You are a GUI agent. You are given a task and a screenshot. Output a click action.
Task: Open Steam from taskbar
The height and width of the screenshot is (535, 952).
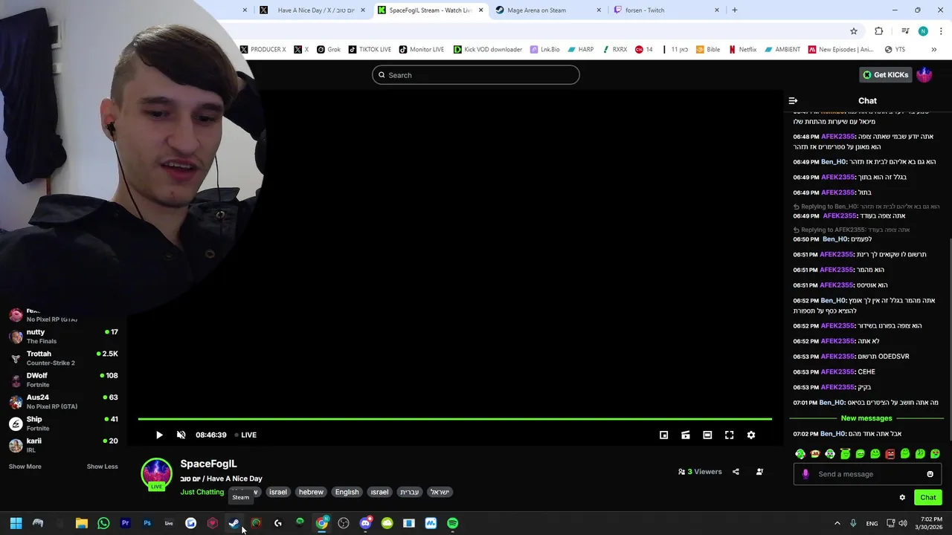point(234,523)
